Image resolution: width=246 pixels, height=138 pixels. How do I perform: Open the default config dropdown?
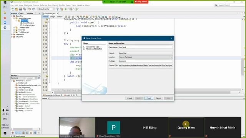click(54, 9)
